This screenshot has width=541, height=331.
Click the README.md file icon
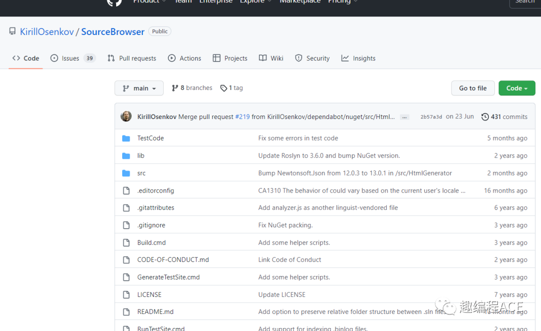(126, 311)
